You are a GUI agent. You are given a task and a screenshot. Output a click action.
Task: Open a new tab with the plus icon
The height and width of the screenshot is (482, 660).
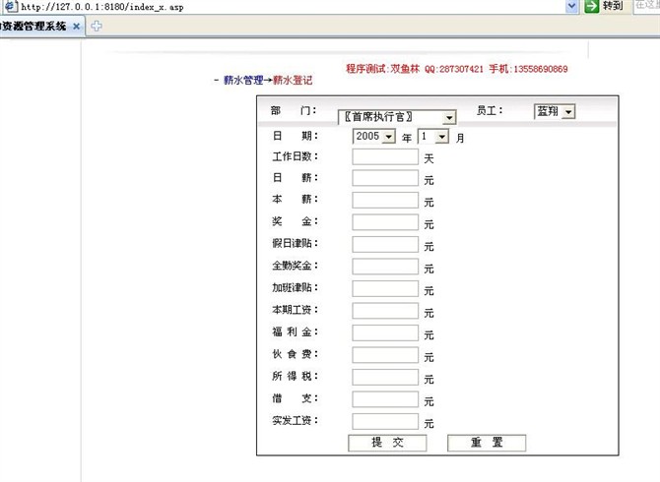(96, 26)
